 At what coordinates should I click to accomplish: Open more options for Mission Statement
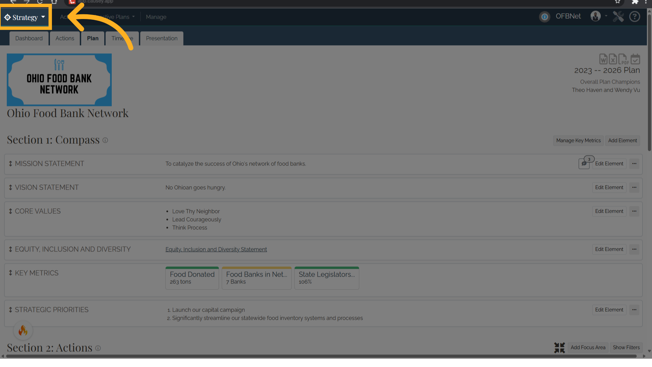click(634, 164)
